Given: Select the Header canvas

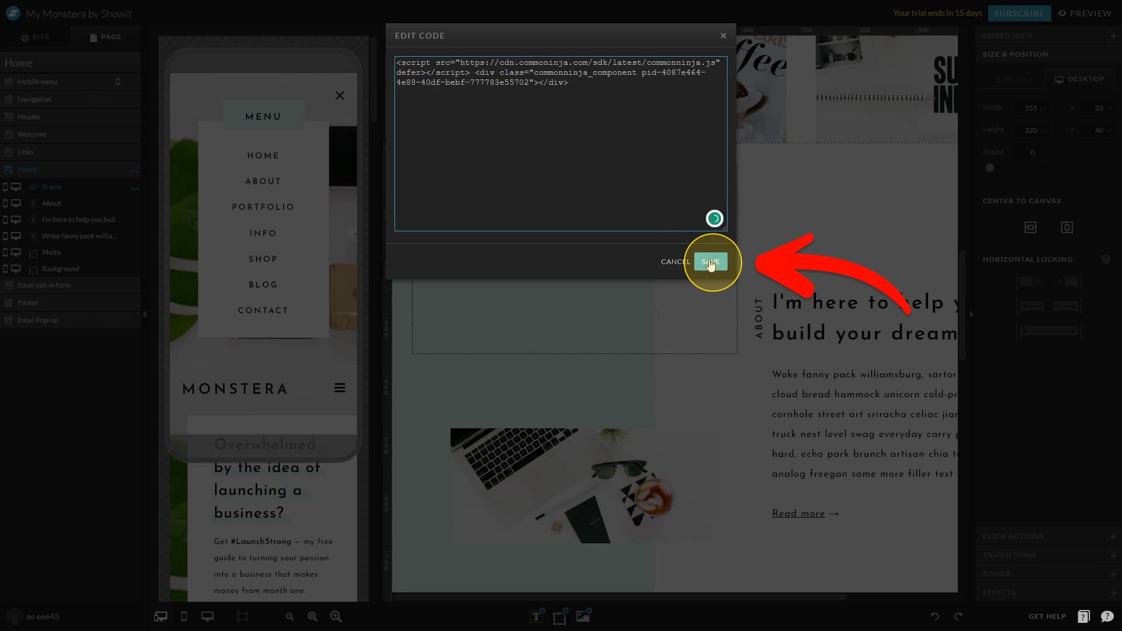Looking at the screenshot, I should (x=70, y=117).
